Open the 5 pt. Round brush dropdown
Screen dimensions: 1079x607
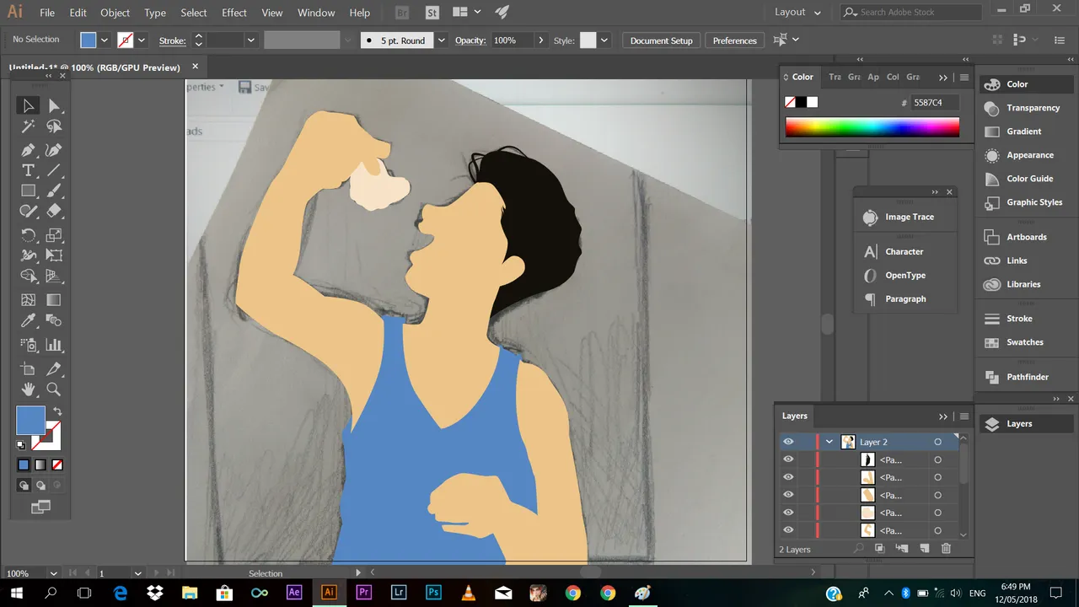[x=441, y=40]
